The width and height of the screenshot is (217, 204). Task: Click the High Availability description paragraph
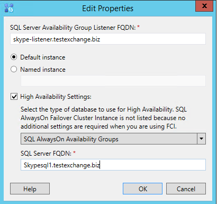(x=104, y=118)
